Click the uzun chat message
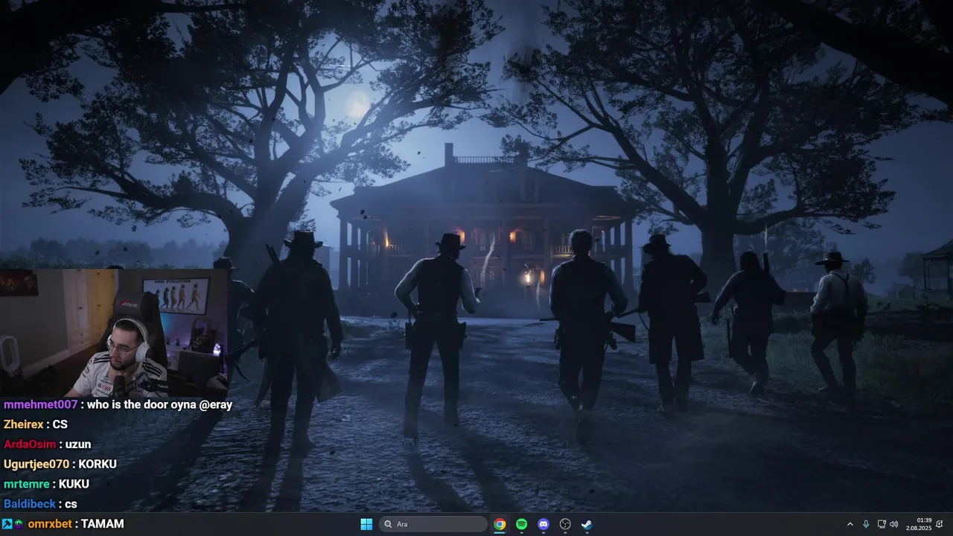This screenshot has width=953, height=536. [x=78, y=444]
